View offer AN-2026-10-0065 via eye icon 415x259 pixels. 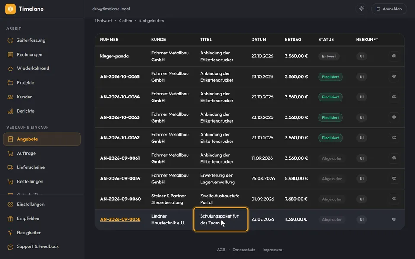[x=394, y=76]
